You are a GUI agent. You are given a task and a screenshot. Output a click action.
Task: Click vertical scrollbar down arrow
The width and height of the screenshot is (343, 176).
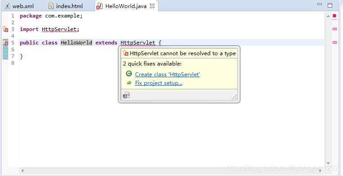328,163
